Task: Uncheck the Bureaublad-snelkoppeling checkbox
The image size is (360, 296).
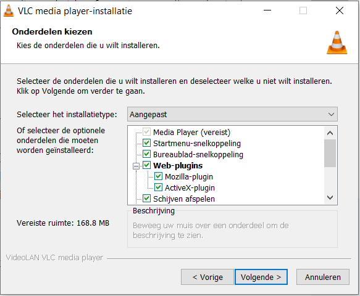Action: (146, 154)
